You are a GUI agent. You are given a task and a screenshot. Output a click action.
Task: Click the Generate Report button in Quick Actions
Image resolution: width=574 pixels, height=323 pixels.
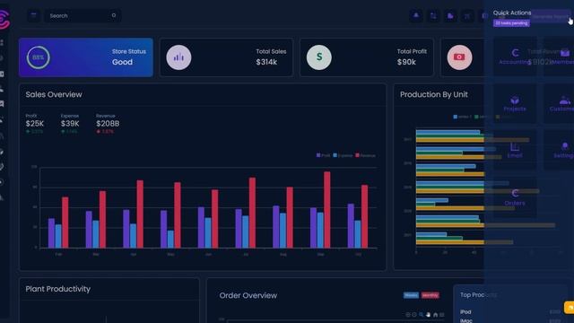(550, 16)
